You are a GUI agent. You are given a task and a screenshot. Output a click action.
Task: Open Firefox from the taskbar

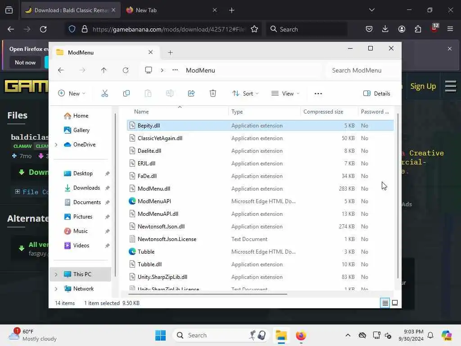click(301, 335)
